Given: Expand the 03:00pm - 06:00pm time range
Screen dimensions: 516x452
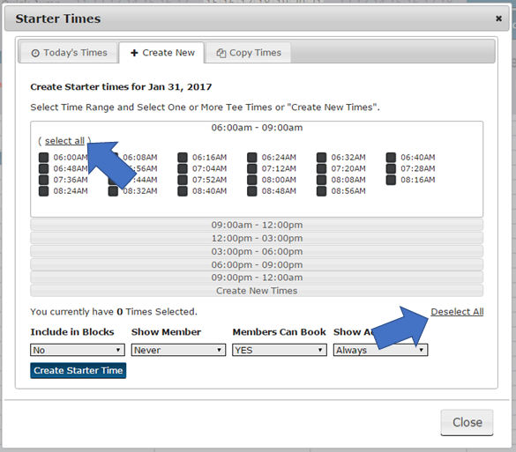Looking at the screenshot, I should tap(257, 251).
